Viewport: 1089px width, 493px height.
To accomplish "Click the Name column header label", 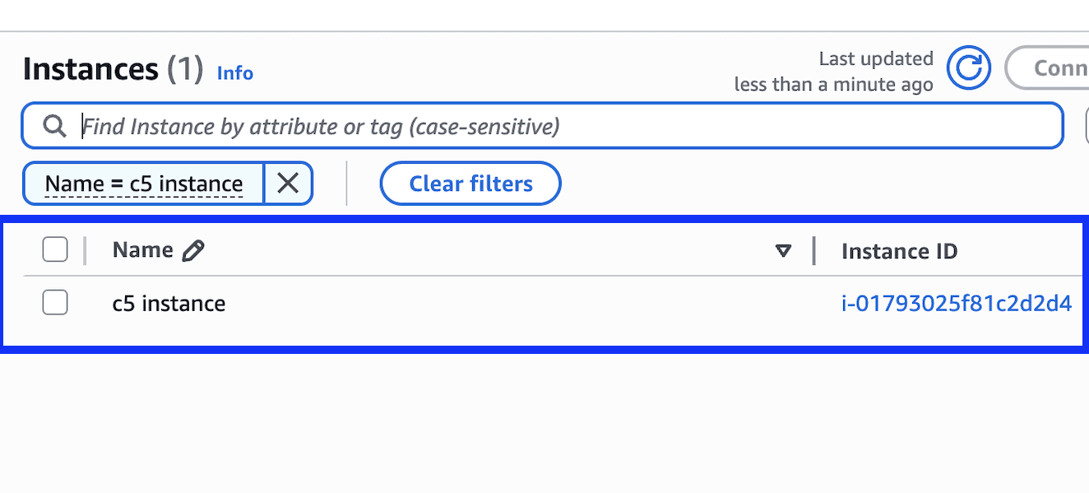I will [143, 250].
